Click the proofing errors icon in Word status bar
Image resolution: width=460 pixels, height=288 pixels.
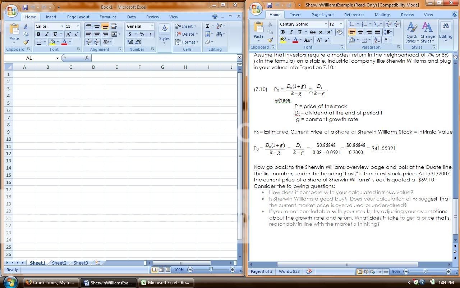309,271
